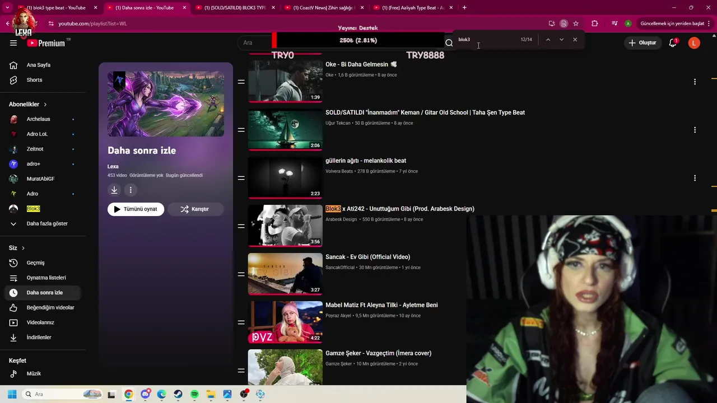Go to previous find result
This screenshot has width=717, height=403.
[x=548, y=40]
